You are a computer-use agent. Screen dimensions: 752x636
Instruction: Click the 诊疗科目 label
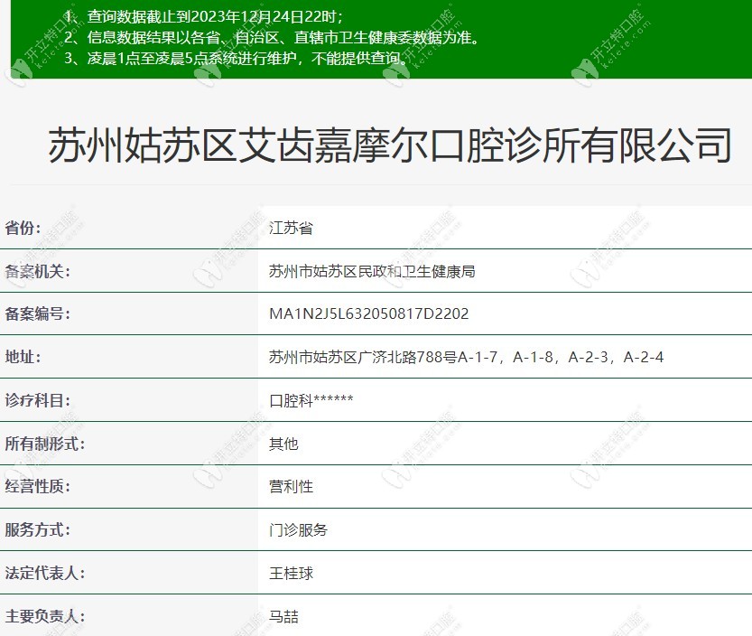pos(37,400)
